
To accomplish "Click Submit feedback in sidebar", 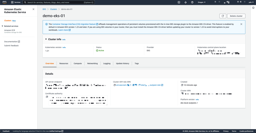I will click(x=11, y=46).
